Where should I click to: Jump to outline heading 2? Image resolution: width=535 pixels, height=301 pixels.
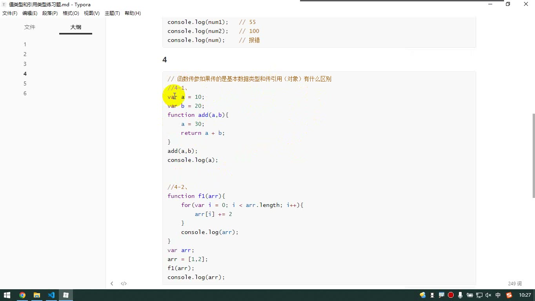(25, 54)
